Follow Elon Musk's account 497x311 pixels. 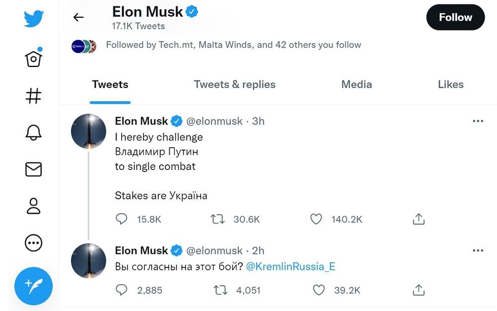click(x=455, y=17)
